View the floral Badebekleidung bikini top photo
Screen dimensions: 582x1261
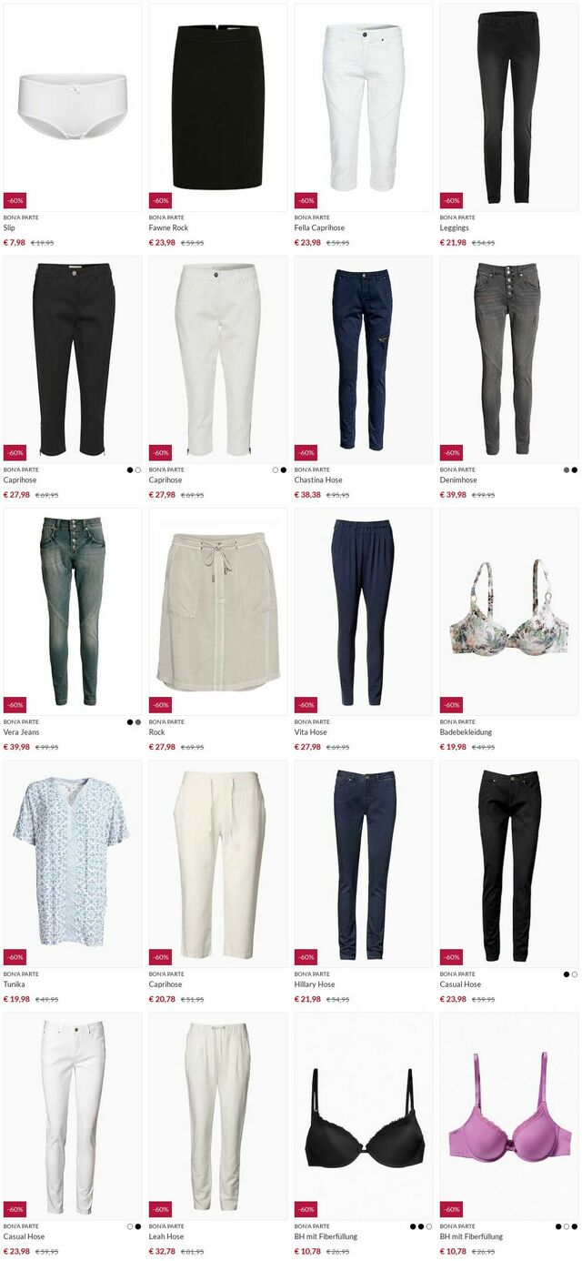pos(509,611)
